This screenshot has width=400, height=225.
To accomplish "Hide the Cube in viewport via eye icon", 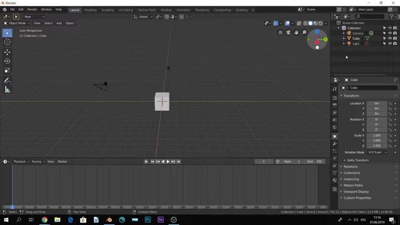I will (x=390, y=38).
